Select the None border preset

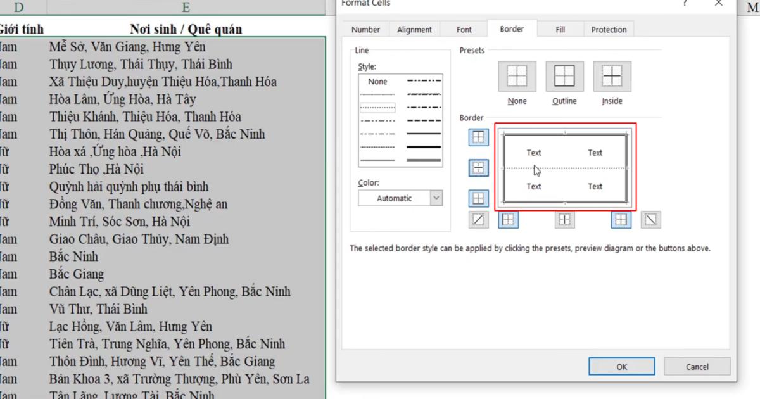pyautogui.click(x=517, y=75)
